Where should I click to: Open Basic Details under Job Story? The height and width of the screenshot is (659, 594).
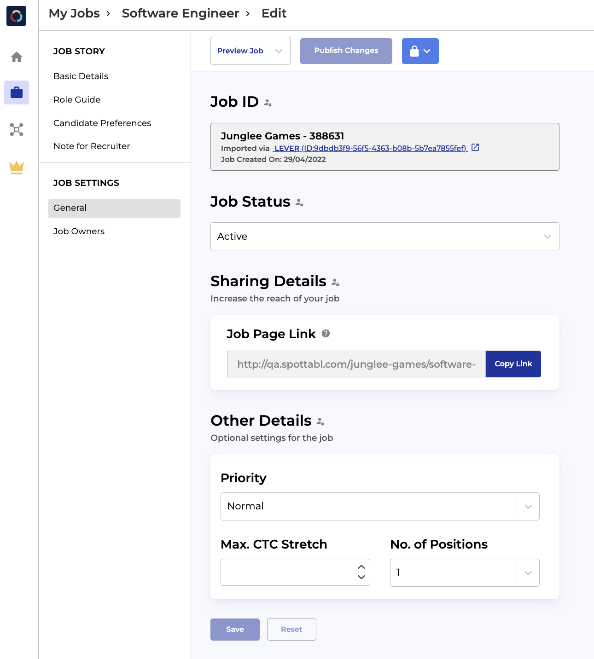pyautogui.click(x=81, y=76)
